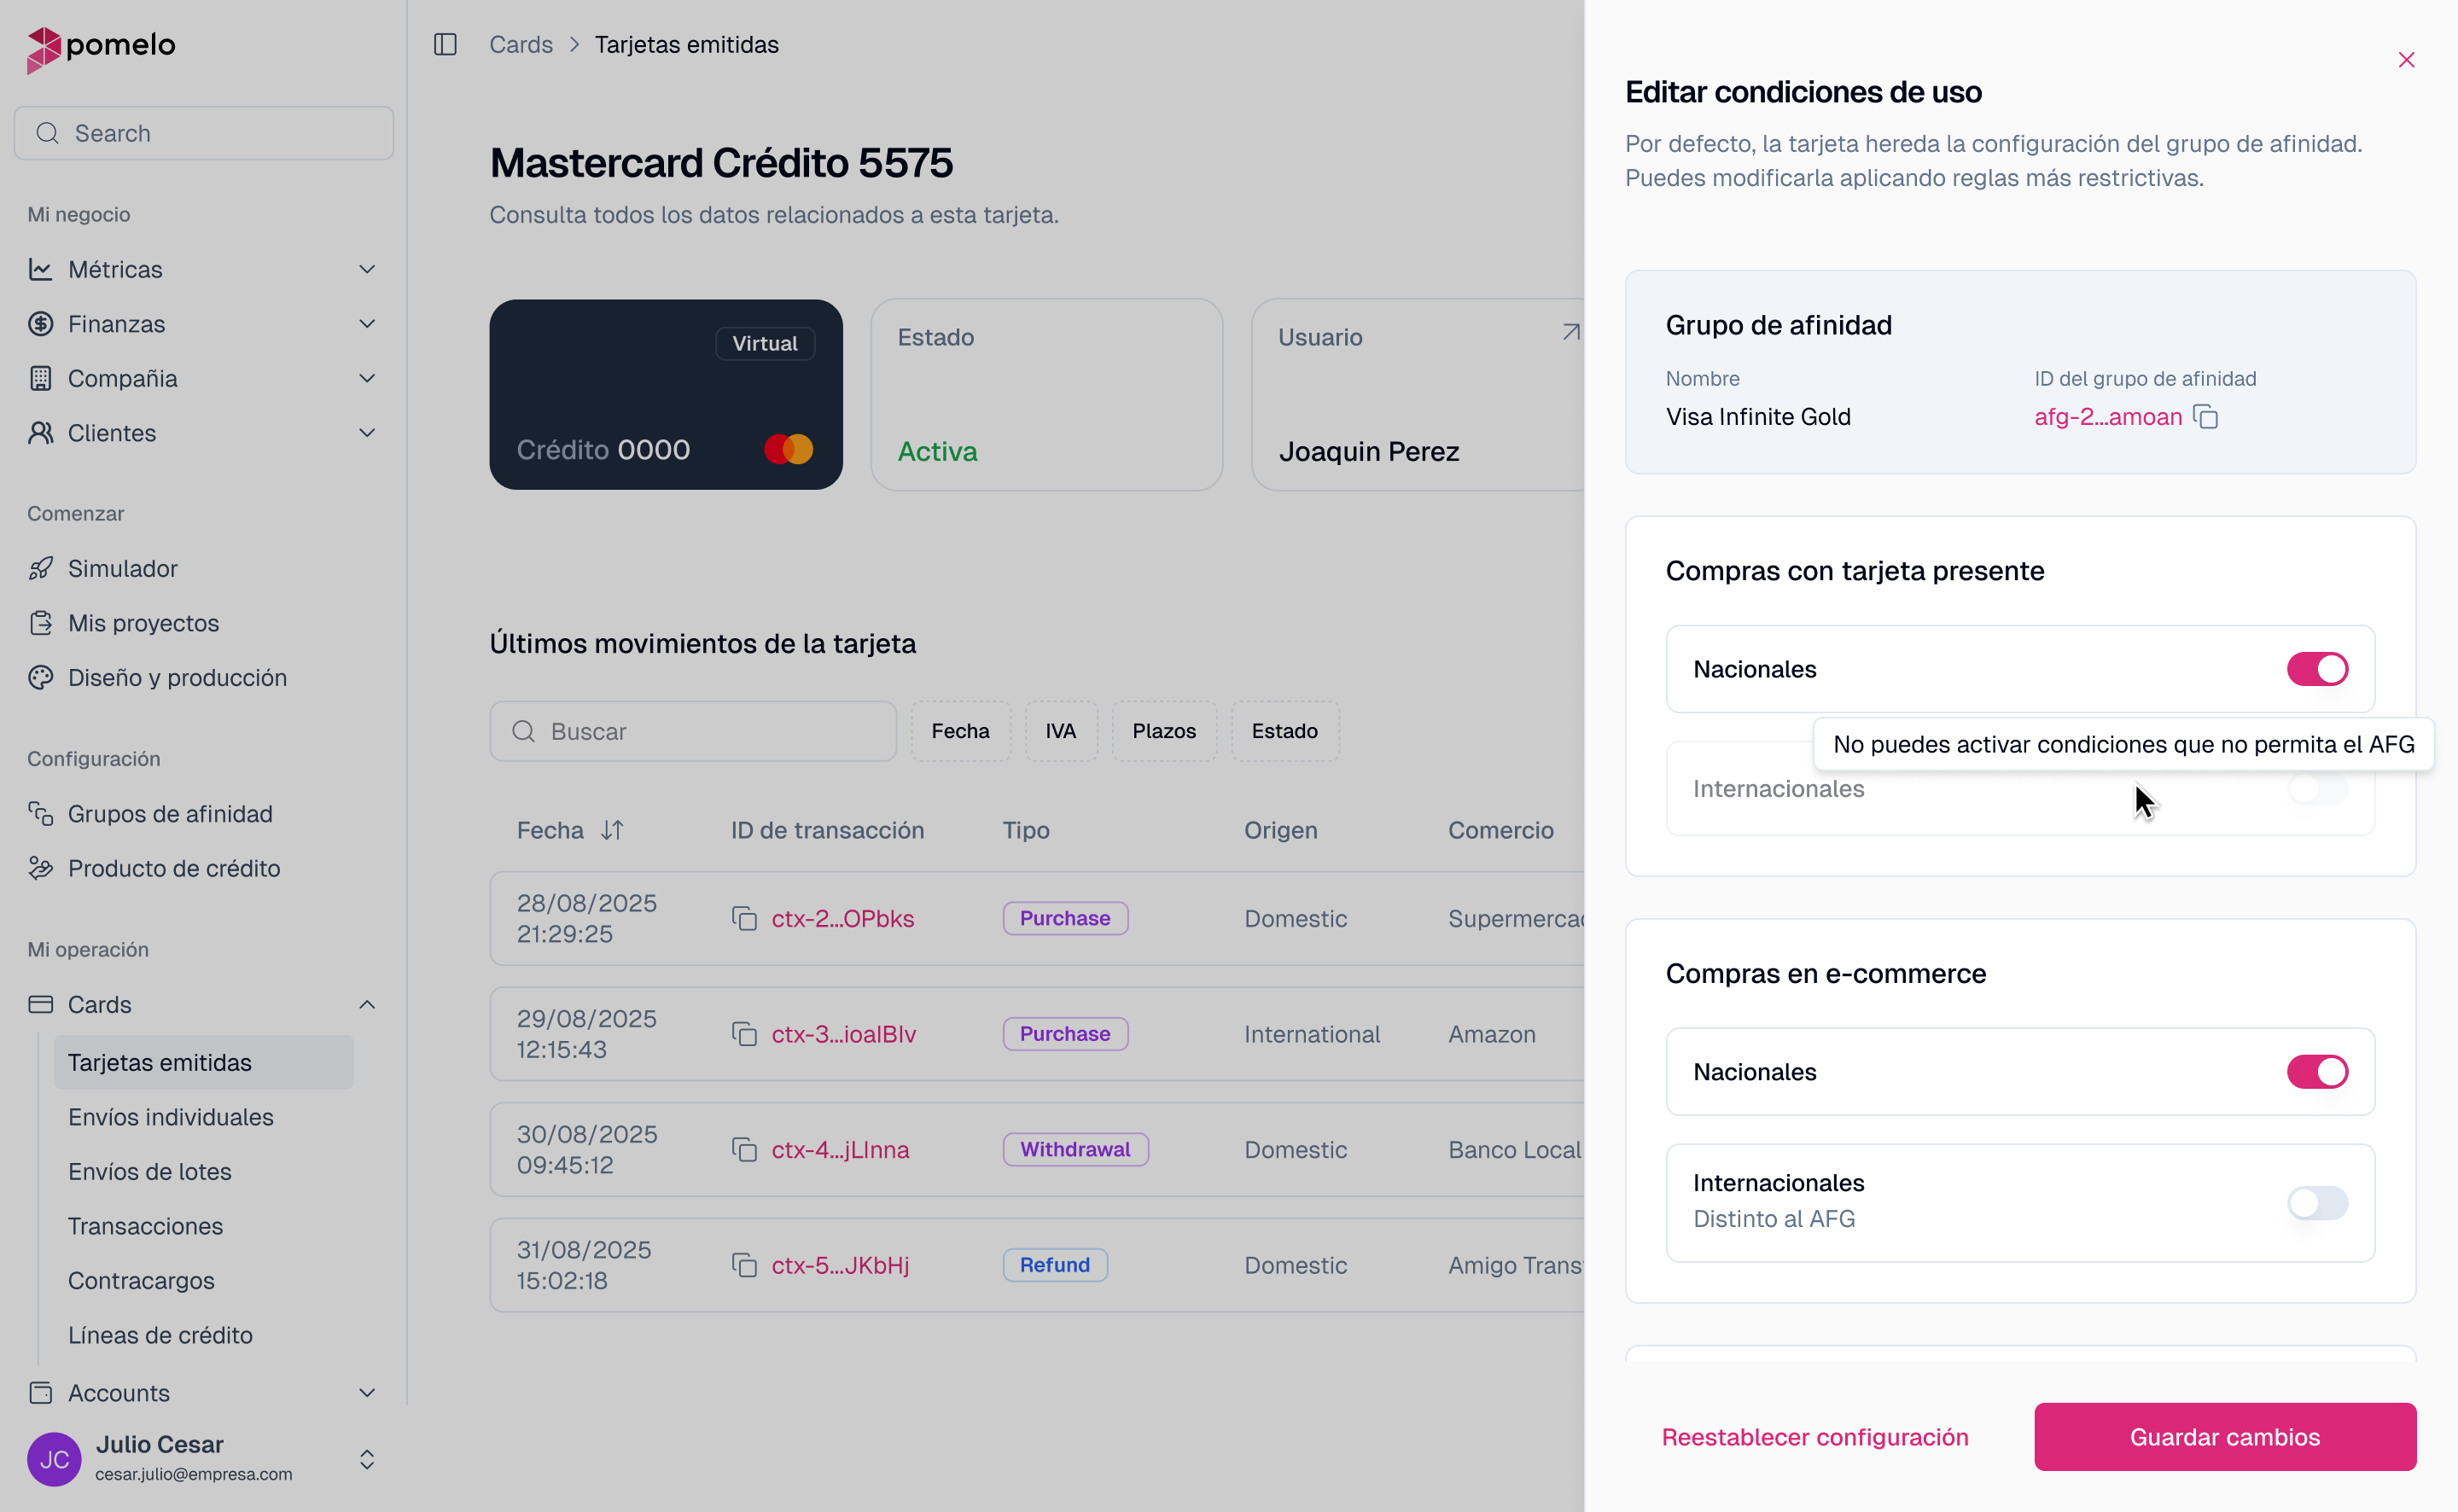Open transaction link ctx-2...OPbks
Viewport: 2458px width, 1512px height.
pyautogui.click(x=843, y=918)
